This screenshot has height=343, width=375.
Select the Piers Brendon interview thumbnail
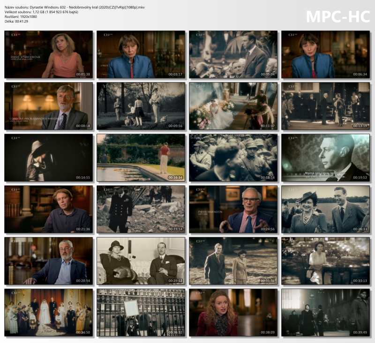[x=233, y=209]
